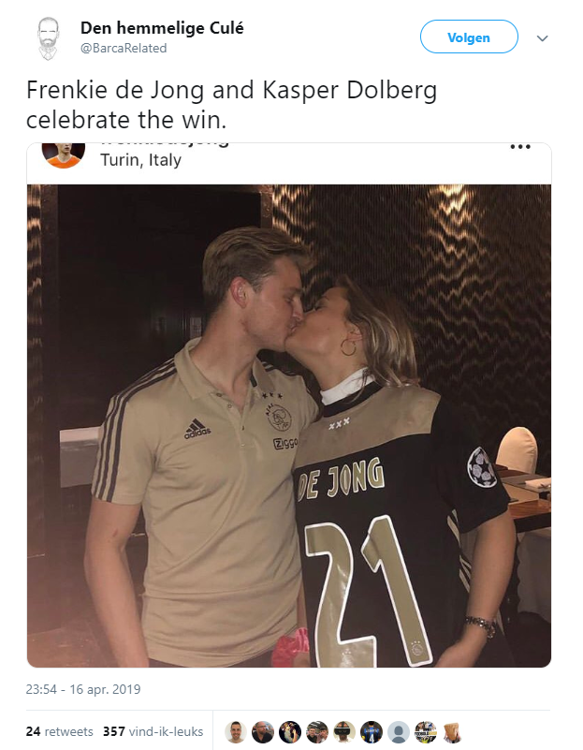The height and width of the screenshot is (750, 583).
Task: Click the tweet text about Frenkie de Jong
Action: pyautogui.click(x=232, y=104)
